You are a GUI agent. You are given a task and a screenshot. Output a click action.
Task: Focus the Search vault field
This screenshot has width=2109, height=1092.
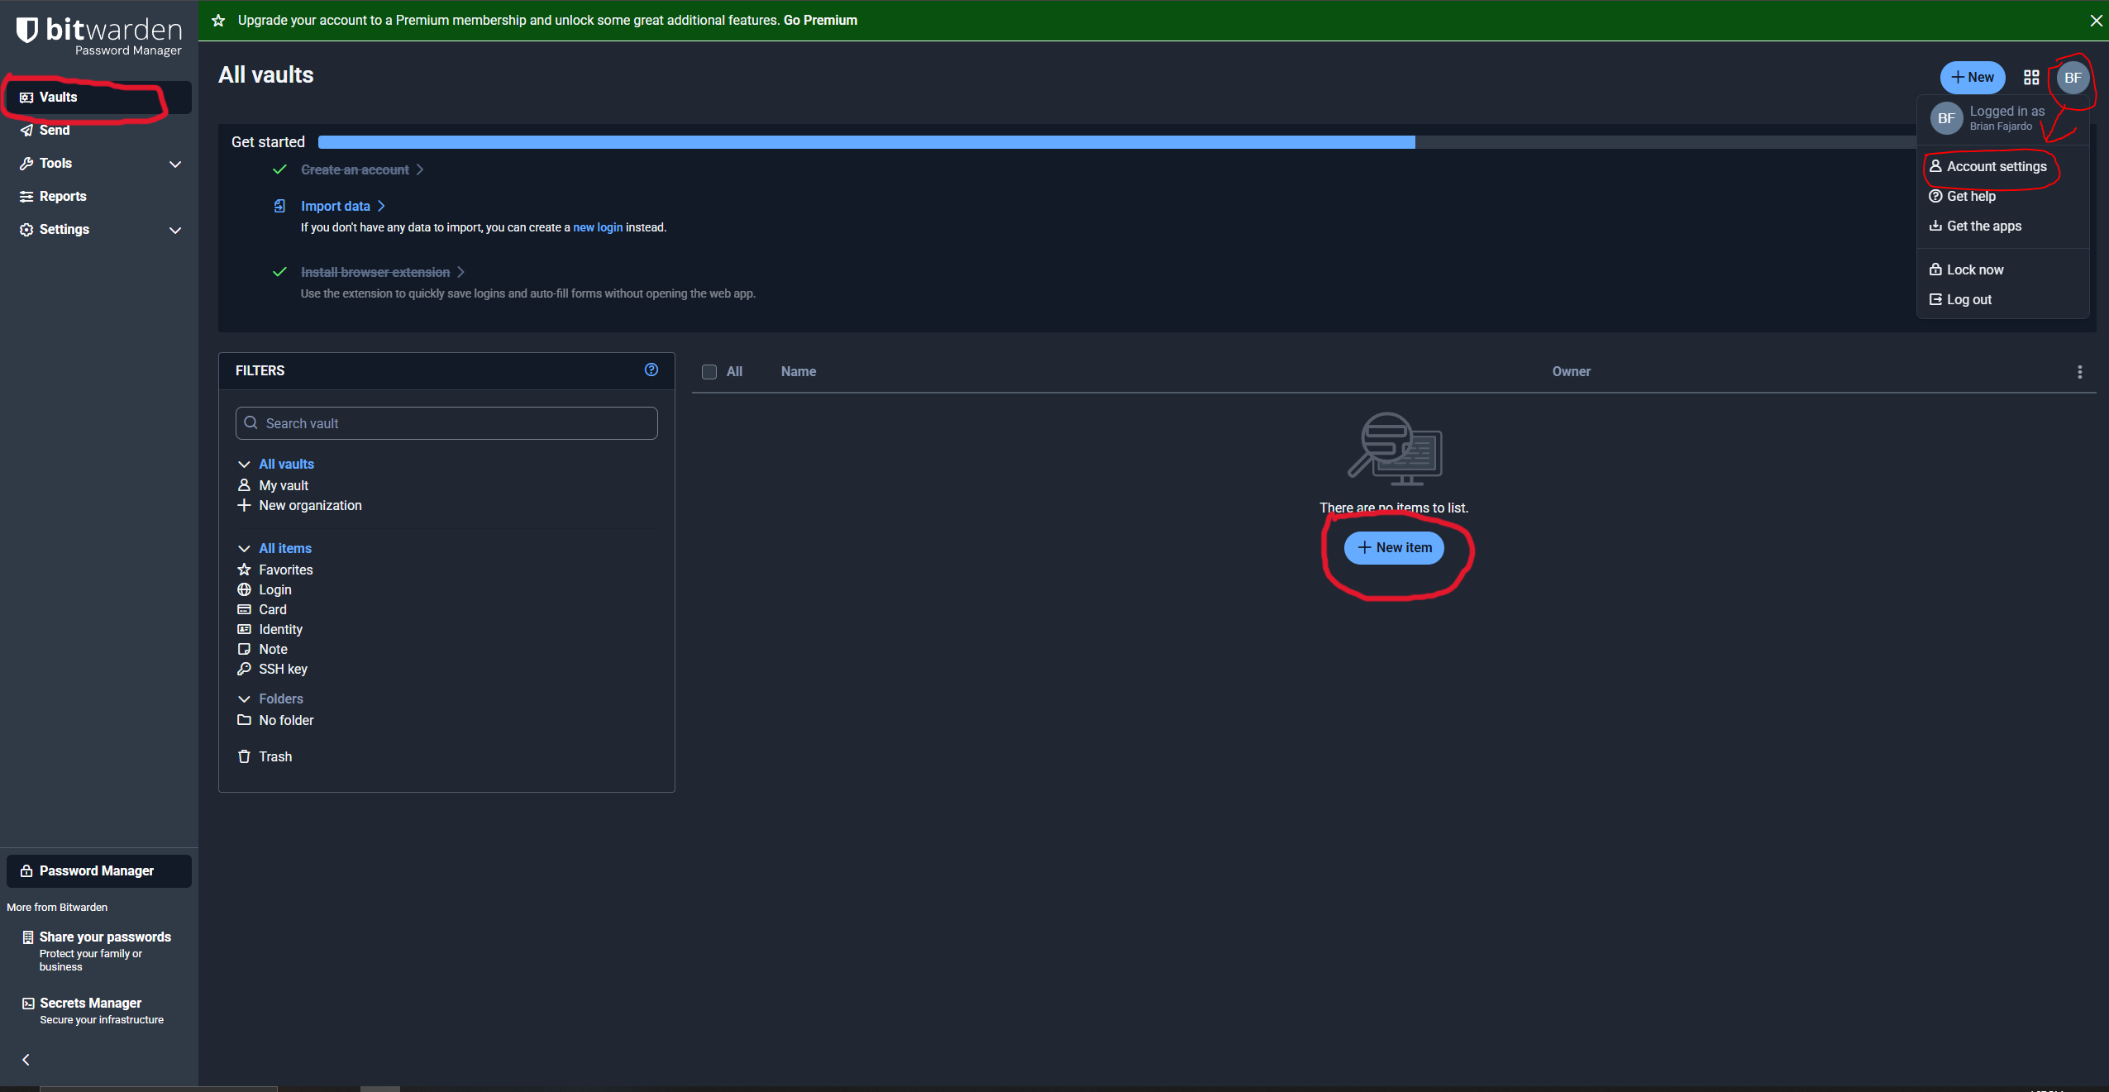point(446,423)
